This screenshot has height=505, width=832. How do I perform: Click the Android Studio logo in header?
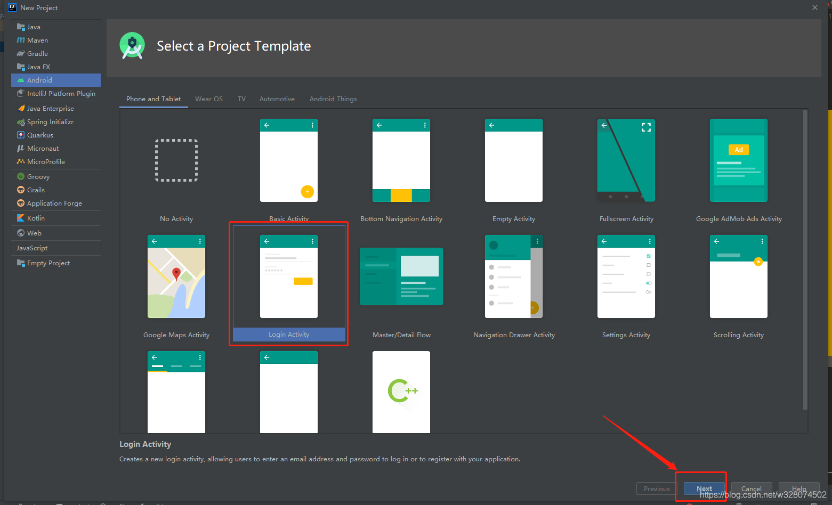[132, 46]
